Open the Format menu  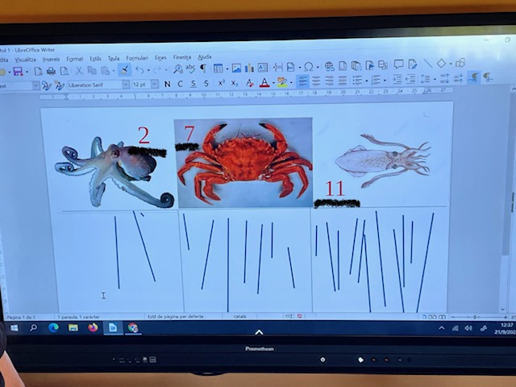[x=74, y=59]
